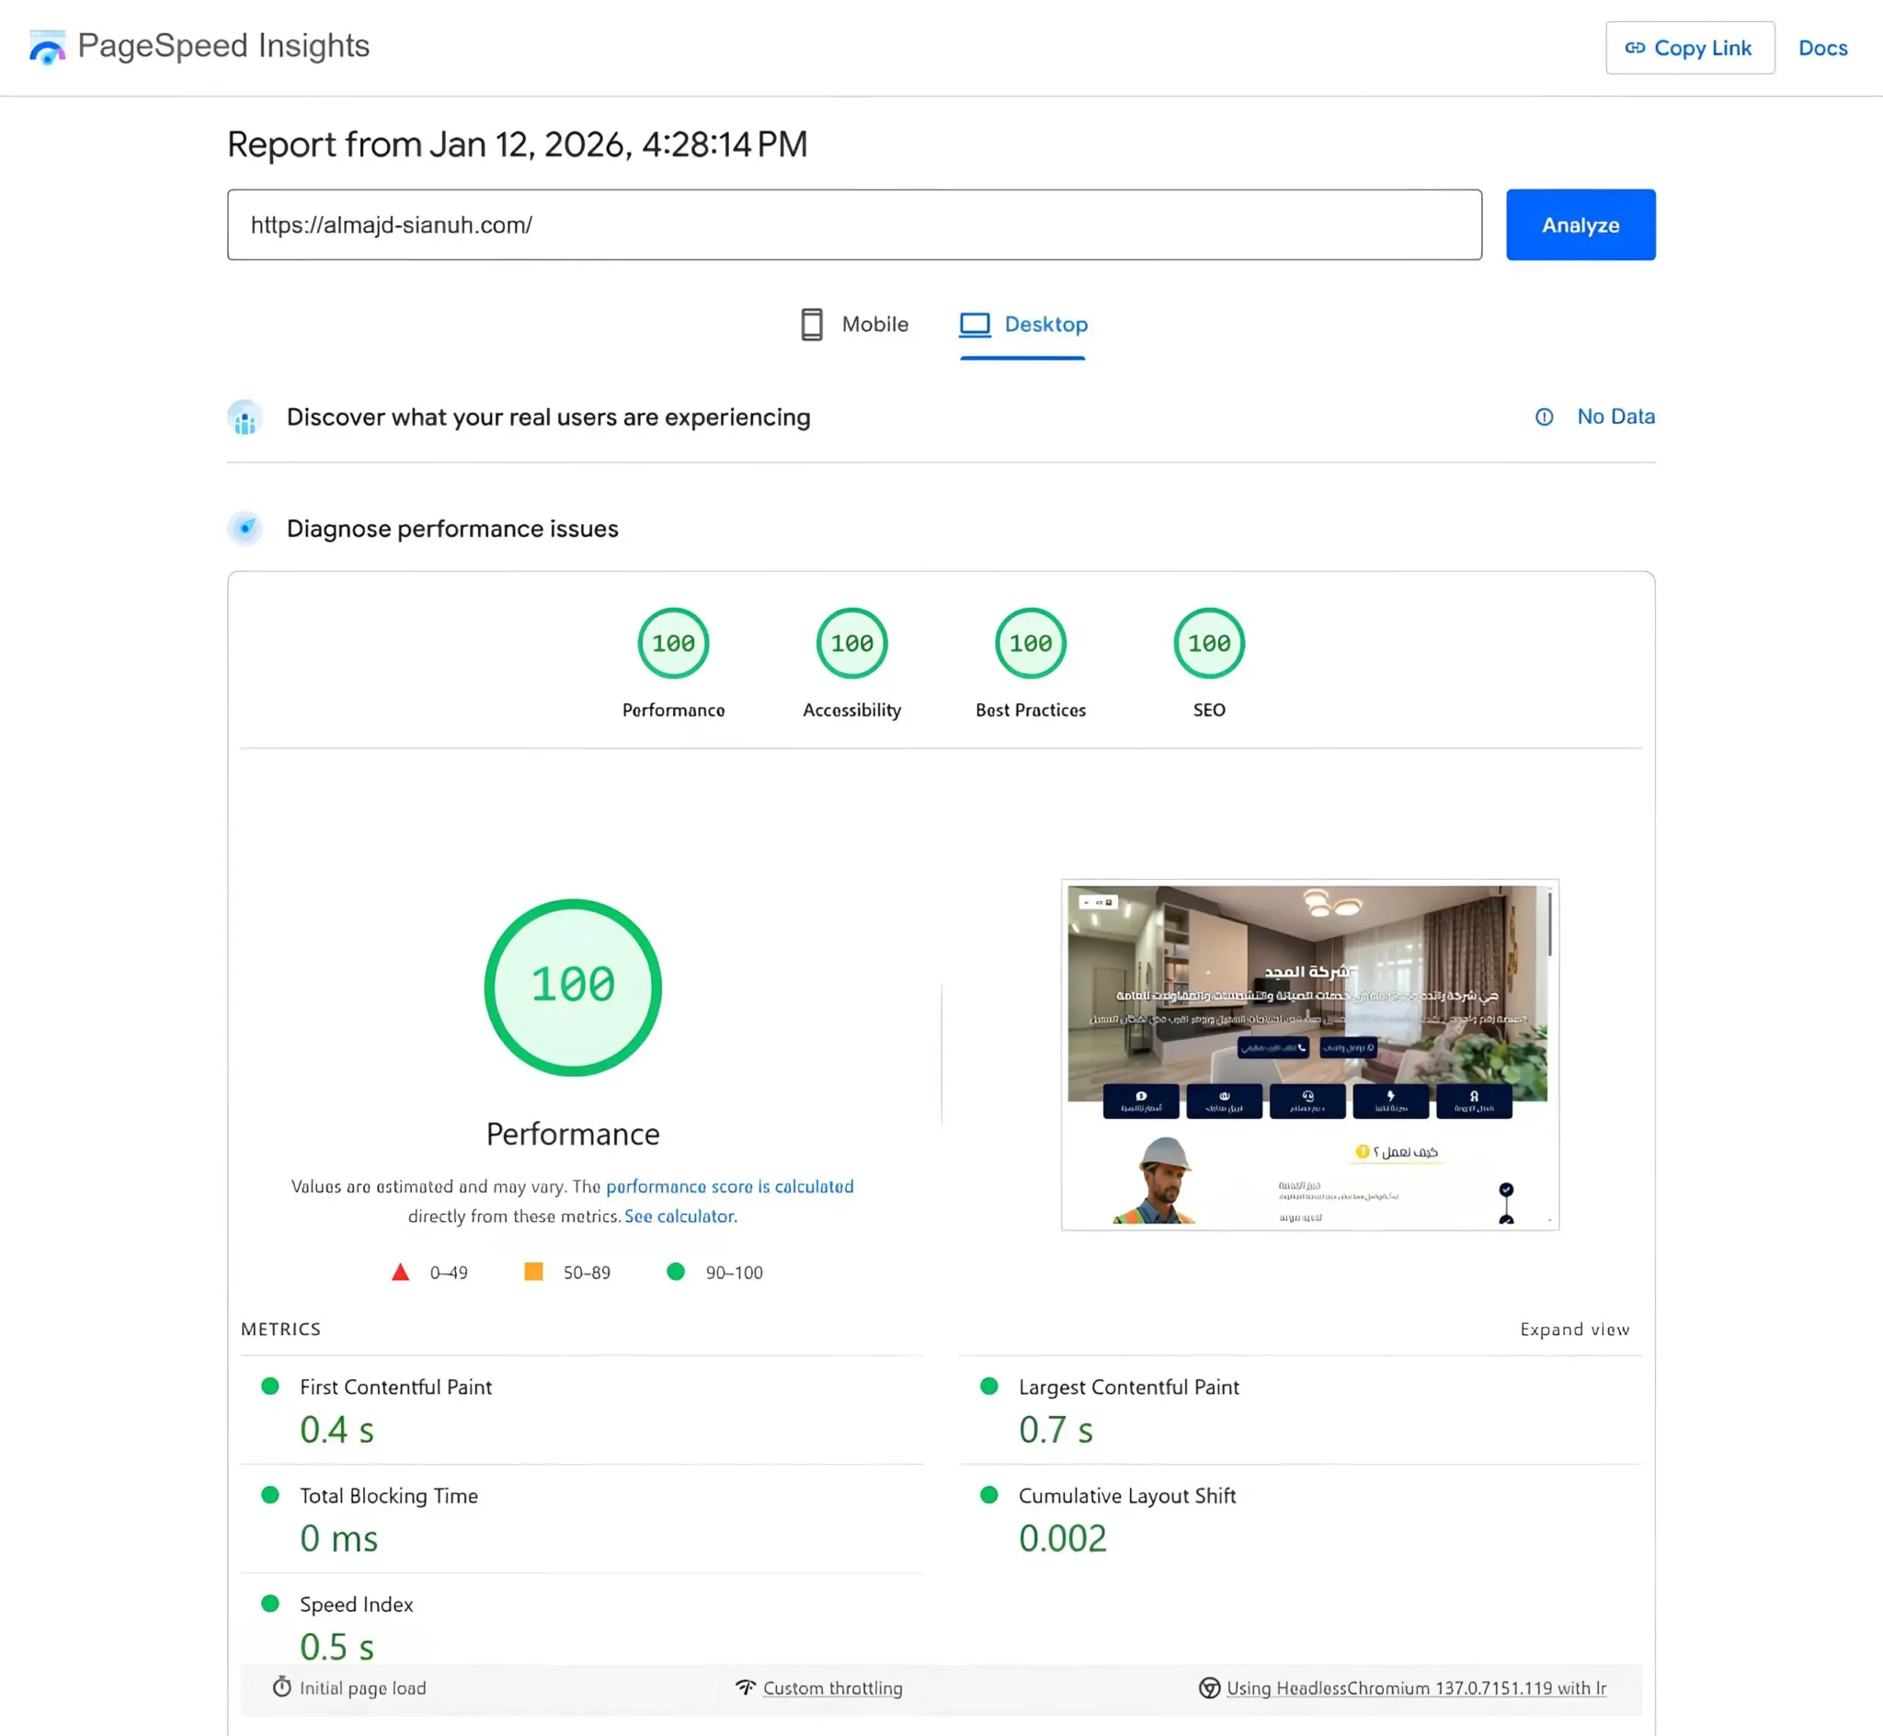Image resolution: width=1883 pixels, height=1736 pixels.
Task: Click the chain icon on Copy Link
Action: 1636,47
